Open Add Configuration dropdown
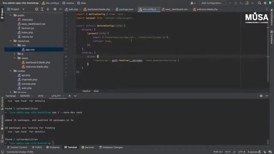 tap(213, 3)
